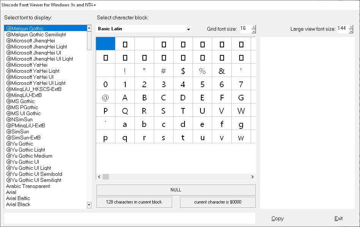The height and width of the screenshot is (227, 360).
Task: Click the text field beside Copy
Action: [x=129, y=218]
